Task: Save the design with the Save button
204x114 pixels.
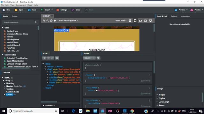Action: coord(32,10)
